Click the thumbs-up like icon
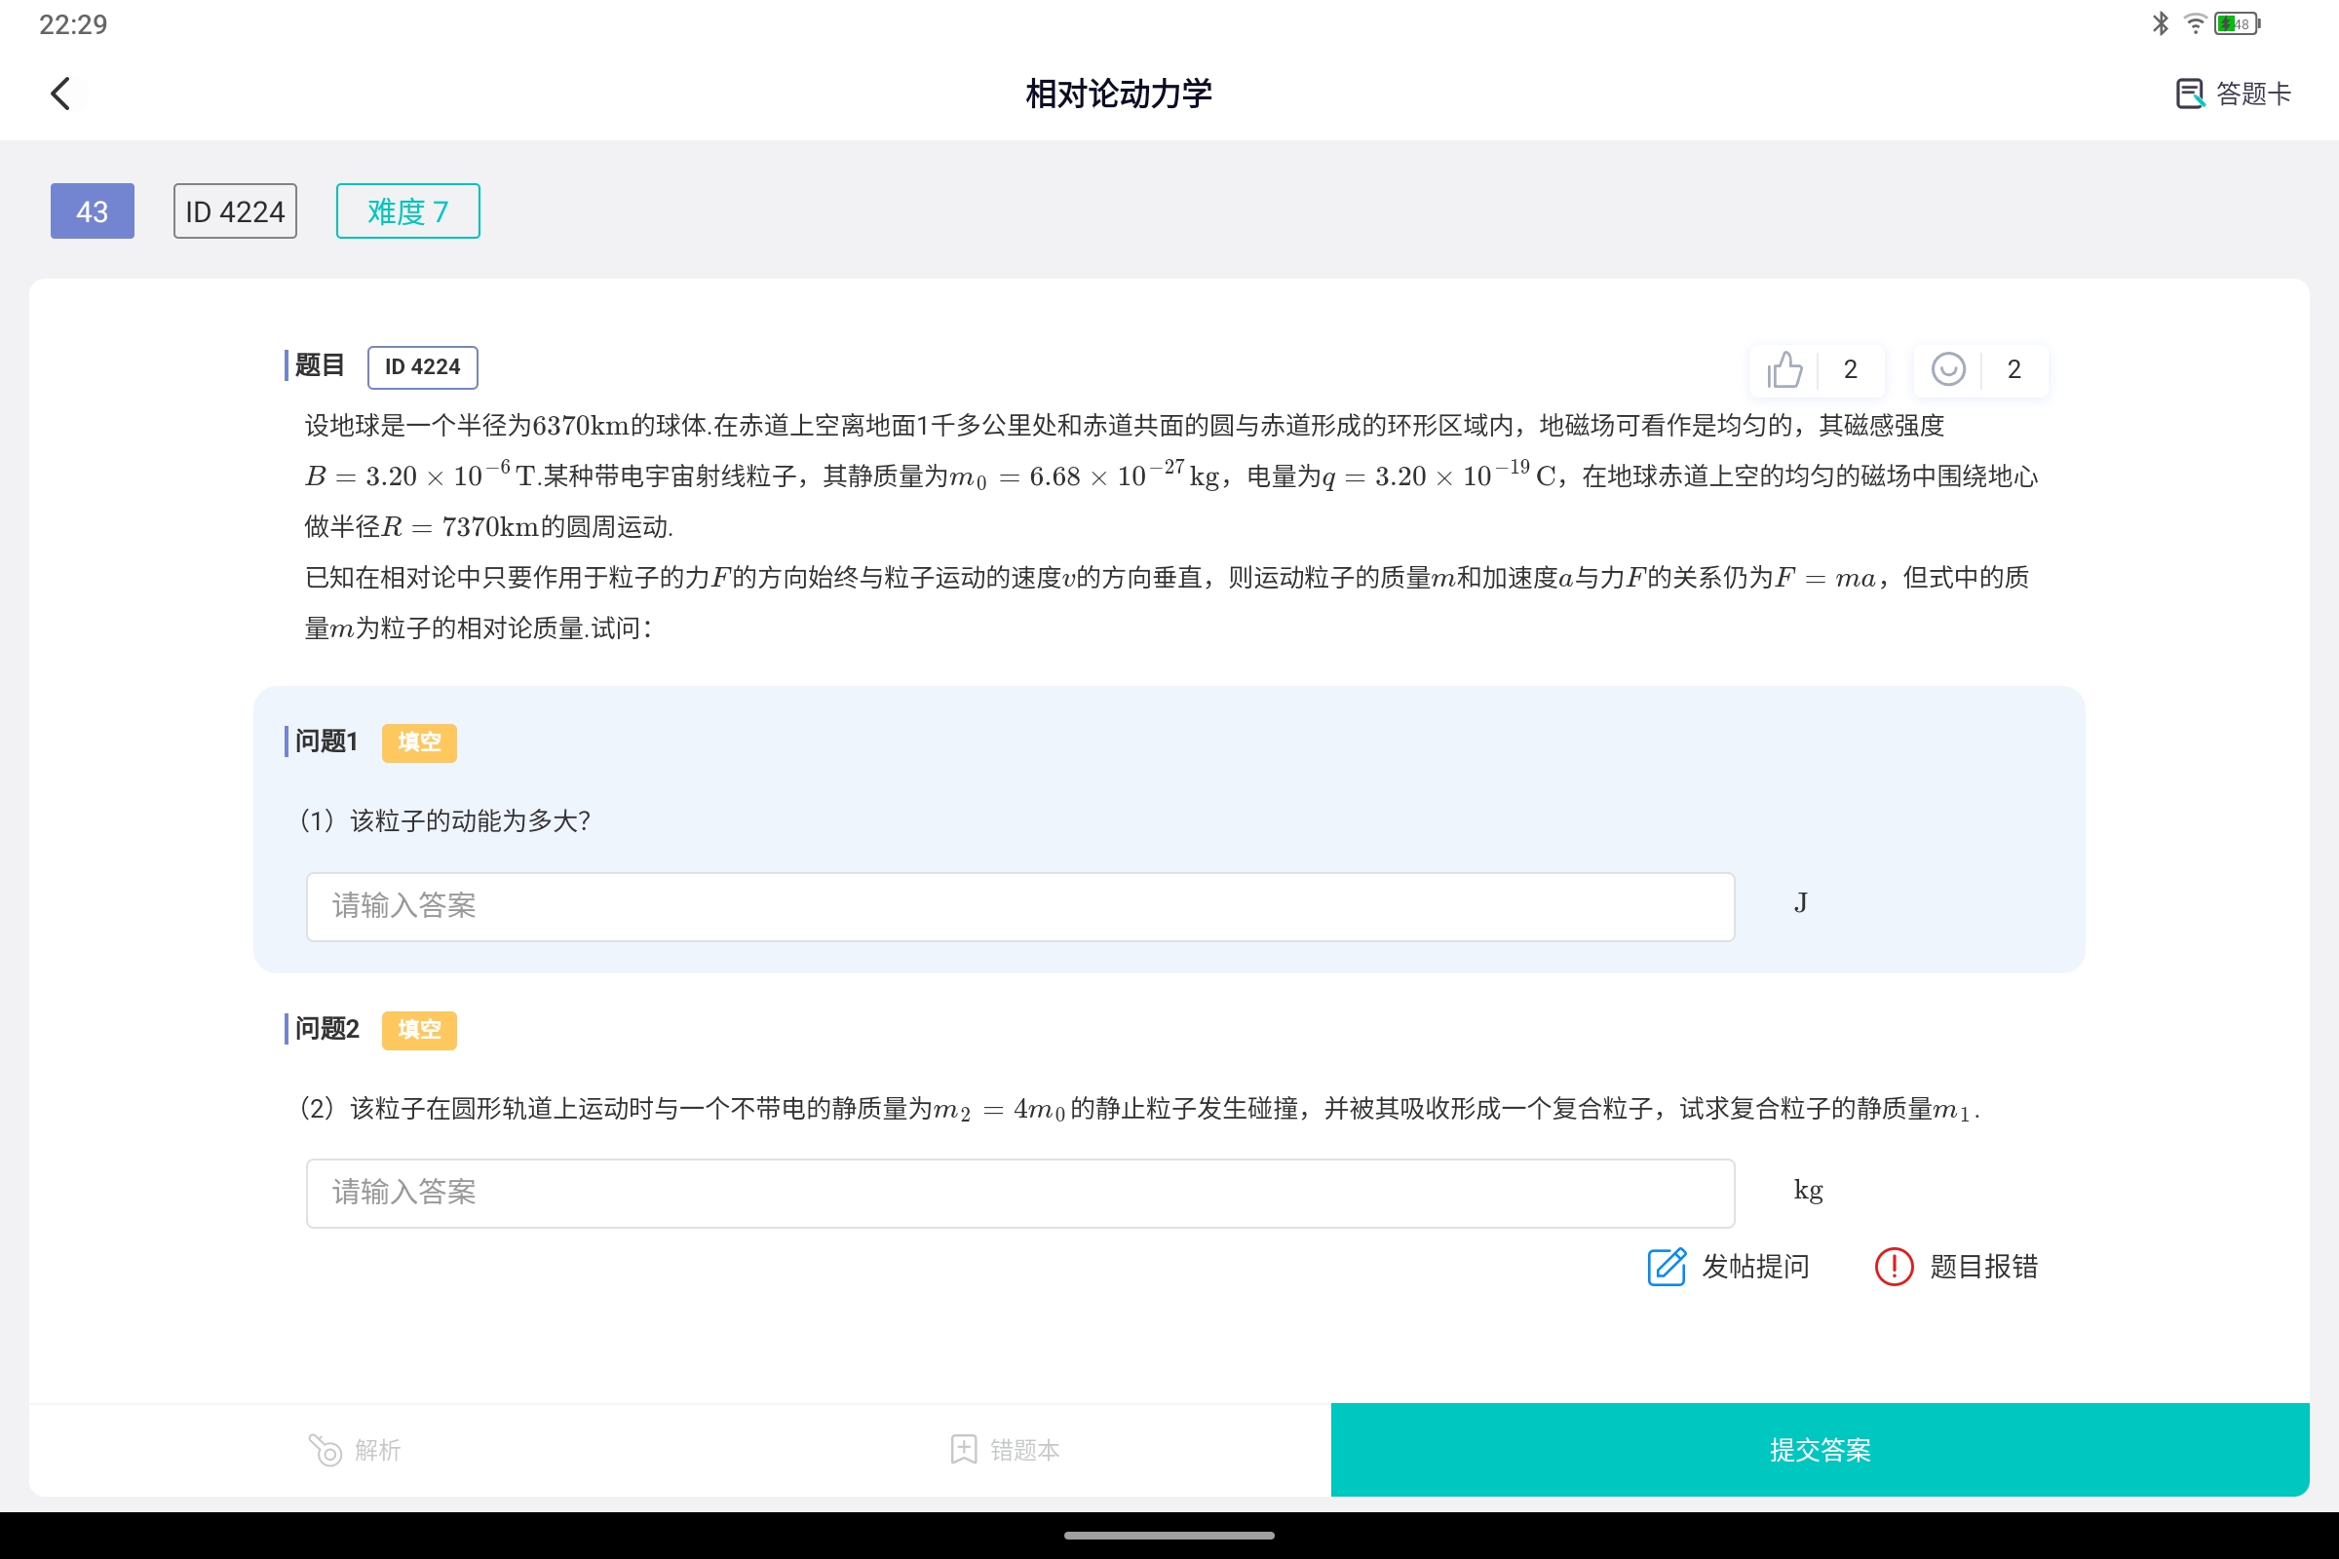 point(1785,369)
